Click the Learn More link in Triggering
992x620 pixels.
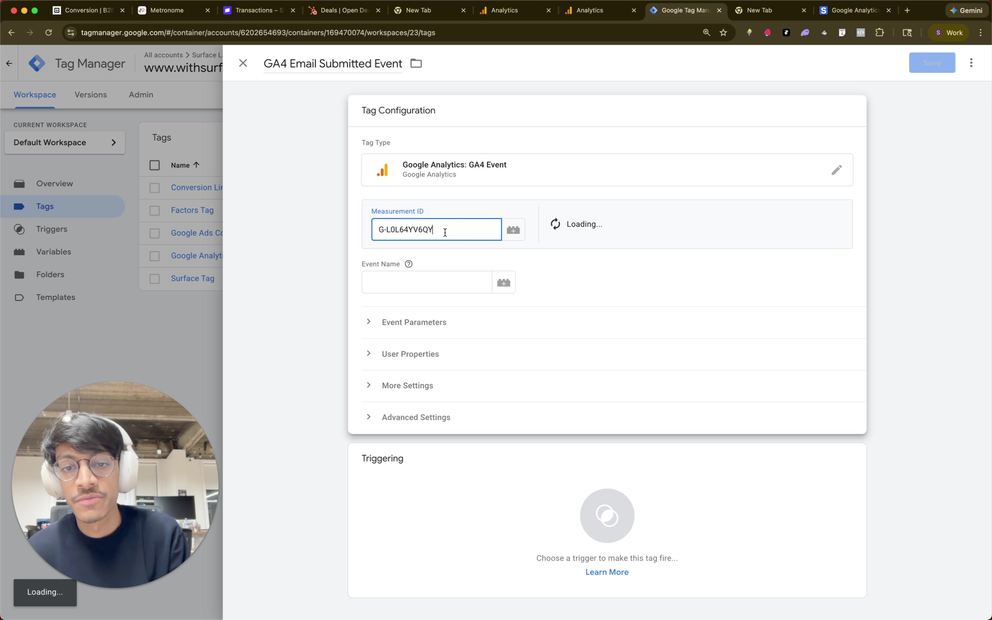[606, 572]
